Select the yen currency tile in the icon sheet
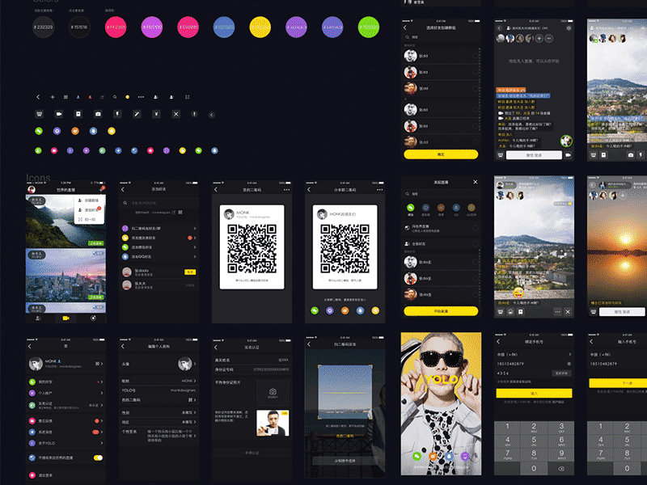 (x=156, y=114)
